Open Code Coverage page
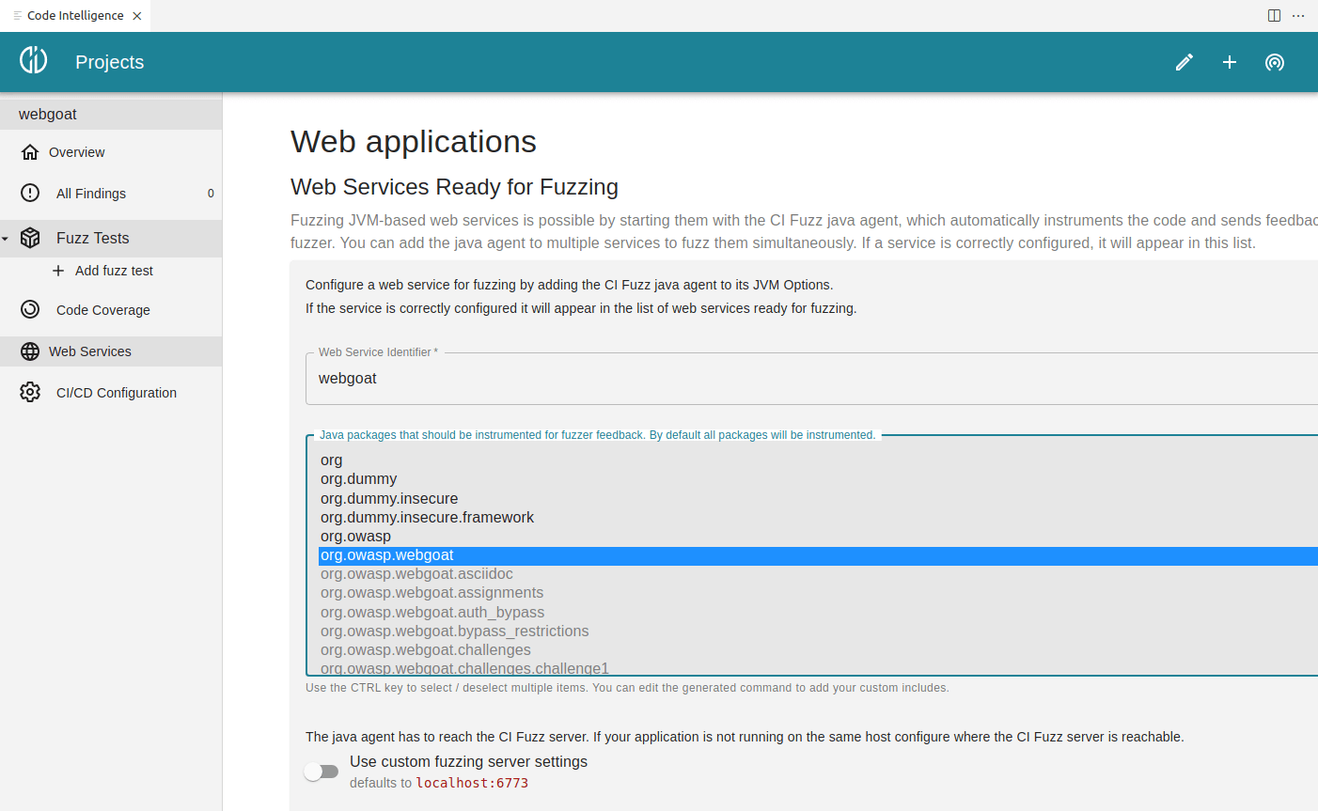This screenshot has width=1318, height=811. click(111, 309)
